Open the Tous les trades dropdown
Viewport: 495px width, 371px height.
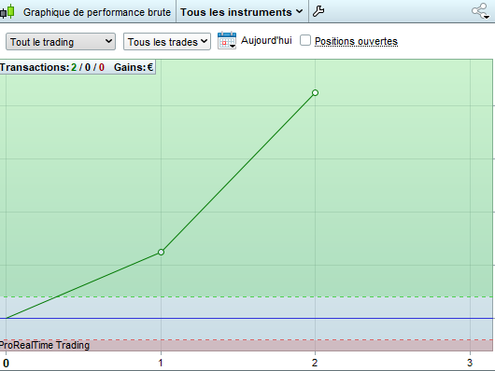(167, 42)
